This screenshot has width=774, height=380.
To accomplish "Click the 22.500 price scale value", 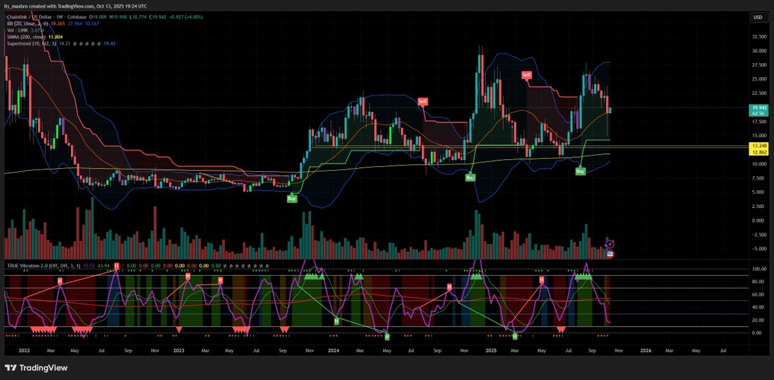I will (759, 93).
